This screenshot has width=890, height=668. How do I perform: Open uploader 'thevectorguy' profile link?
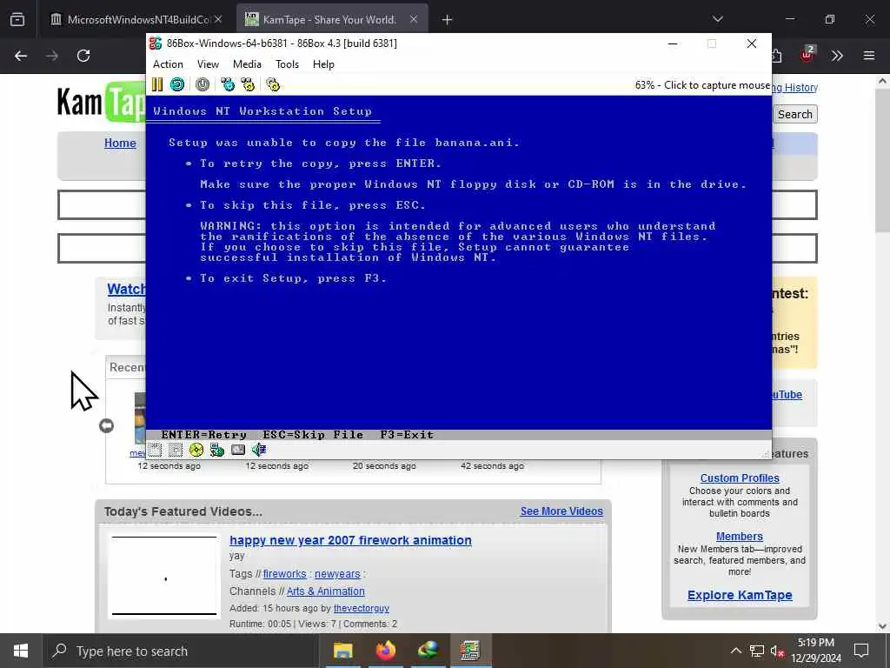pos(361,608)
